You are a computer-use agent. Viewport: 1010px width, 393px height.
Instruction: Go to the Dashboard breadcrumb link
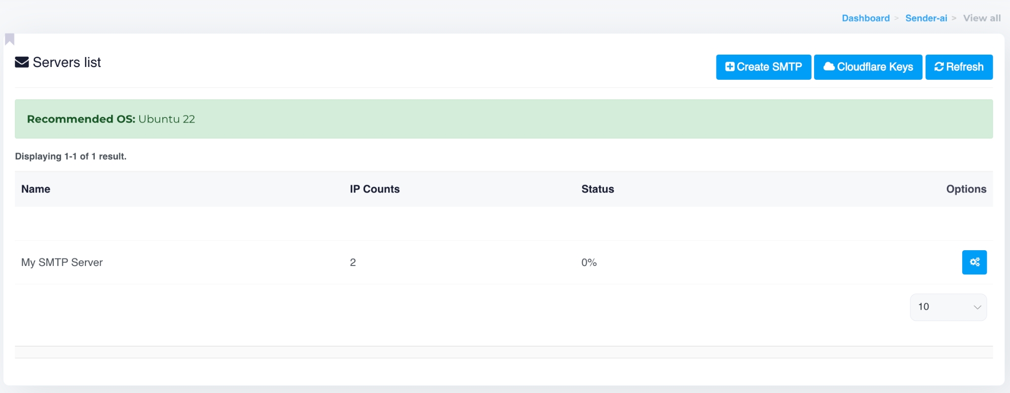pos(865,18)
